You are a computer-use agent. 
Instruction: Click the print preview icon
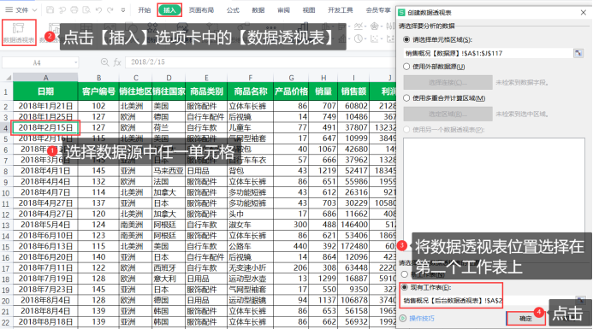[86, 10]
